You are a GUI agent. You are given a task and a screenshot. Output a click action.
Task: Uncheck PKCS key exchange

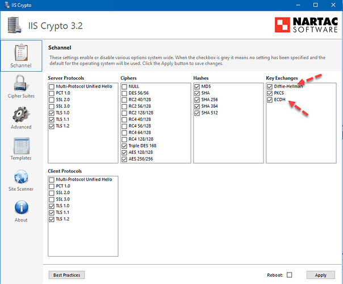click(270, 93)
